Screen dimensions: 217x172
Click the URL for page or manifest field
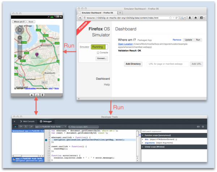[x=167, y=64]
